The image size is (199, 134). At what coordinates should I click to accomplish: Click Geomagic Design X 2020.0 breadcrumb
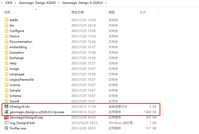(x=82, y=3)
